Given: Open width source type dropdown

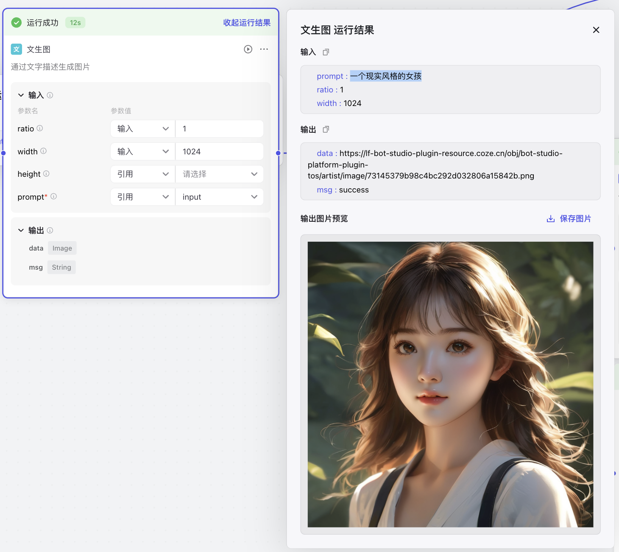Looking at the screenshot, I should 143,151.
